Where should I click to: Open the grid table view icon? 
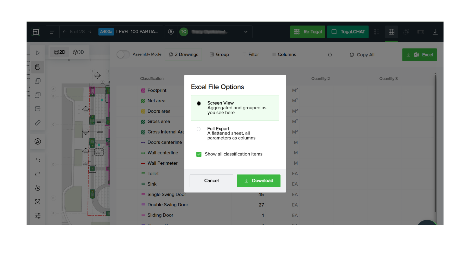(x=391, y=32)
